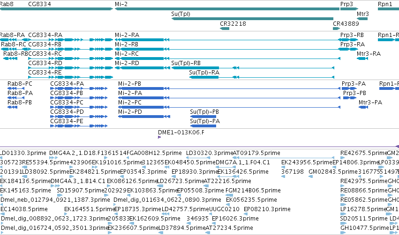Select the GM02843.5prime EST label
This screenshot has height=235, width=399.
(333, 172)
